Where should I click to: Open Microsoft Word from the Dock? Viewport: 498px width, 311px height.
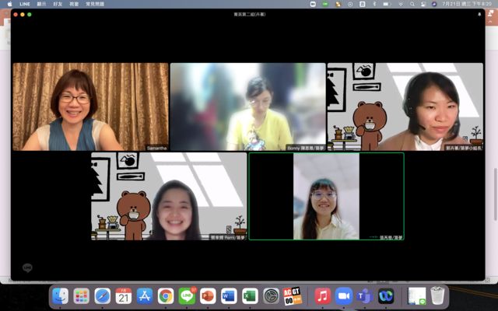(229, 296)
